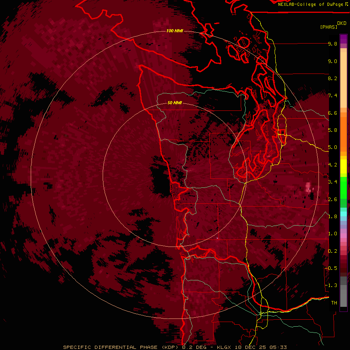Viewport: 350px width, 350px height.
Task: Click the bright pink high-KDP echo east of radar
Action: 308,187
